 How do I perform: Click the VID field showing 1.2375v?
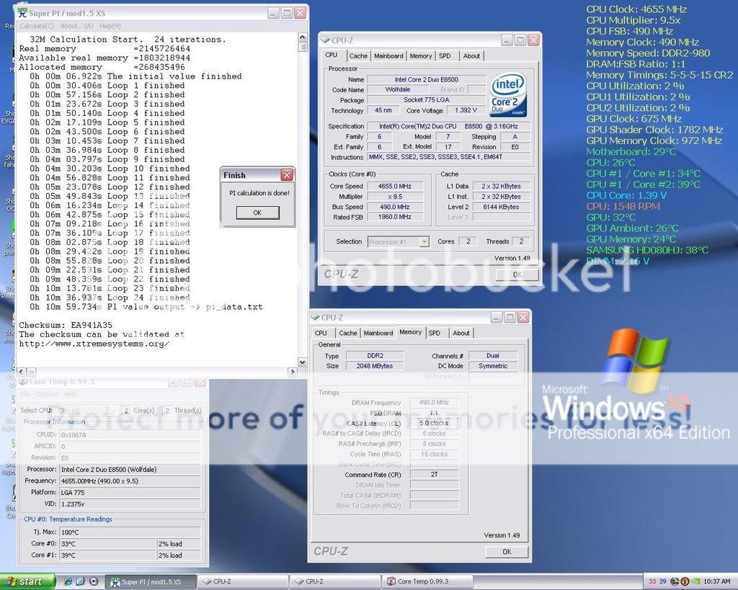[130, 504]
